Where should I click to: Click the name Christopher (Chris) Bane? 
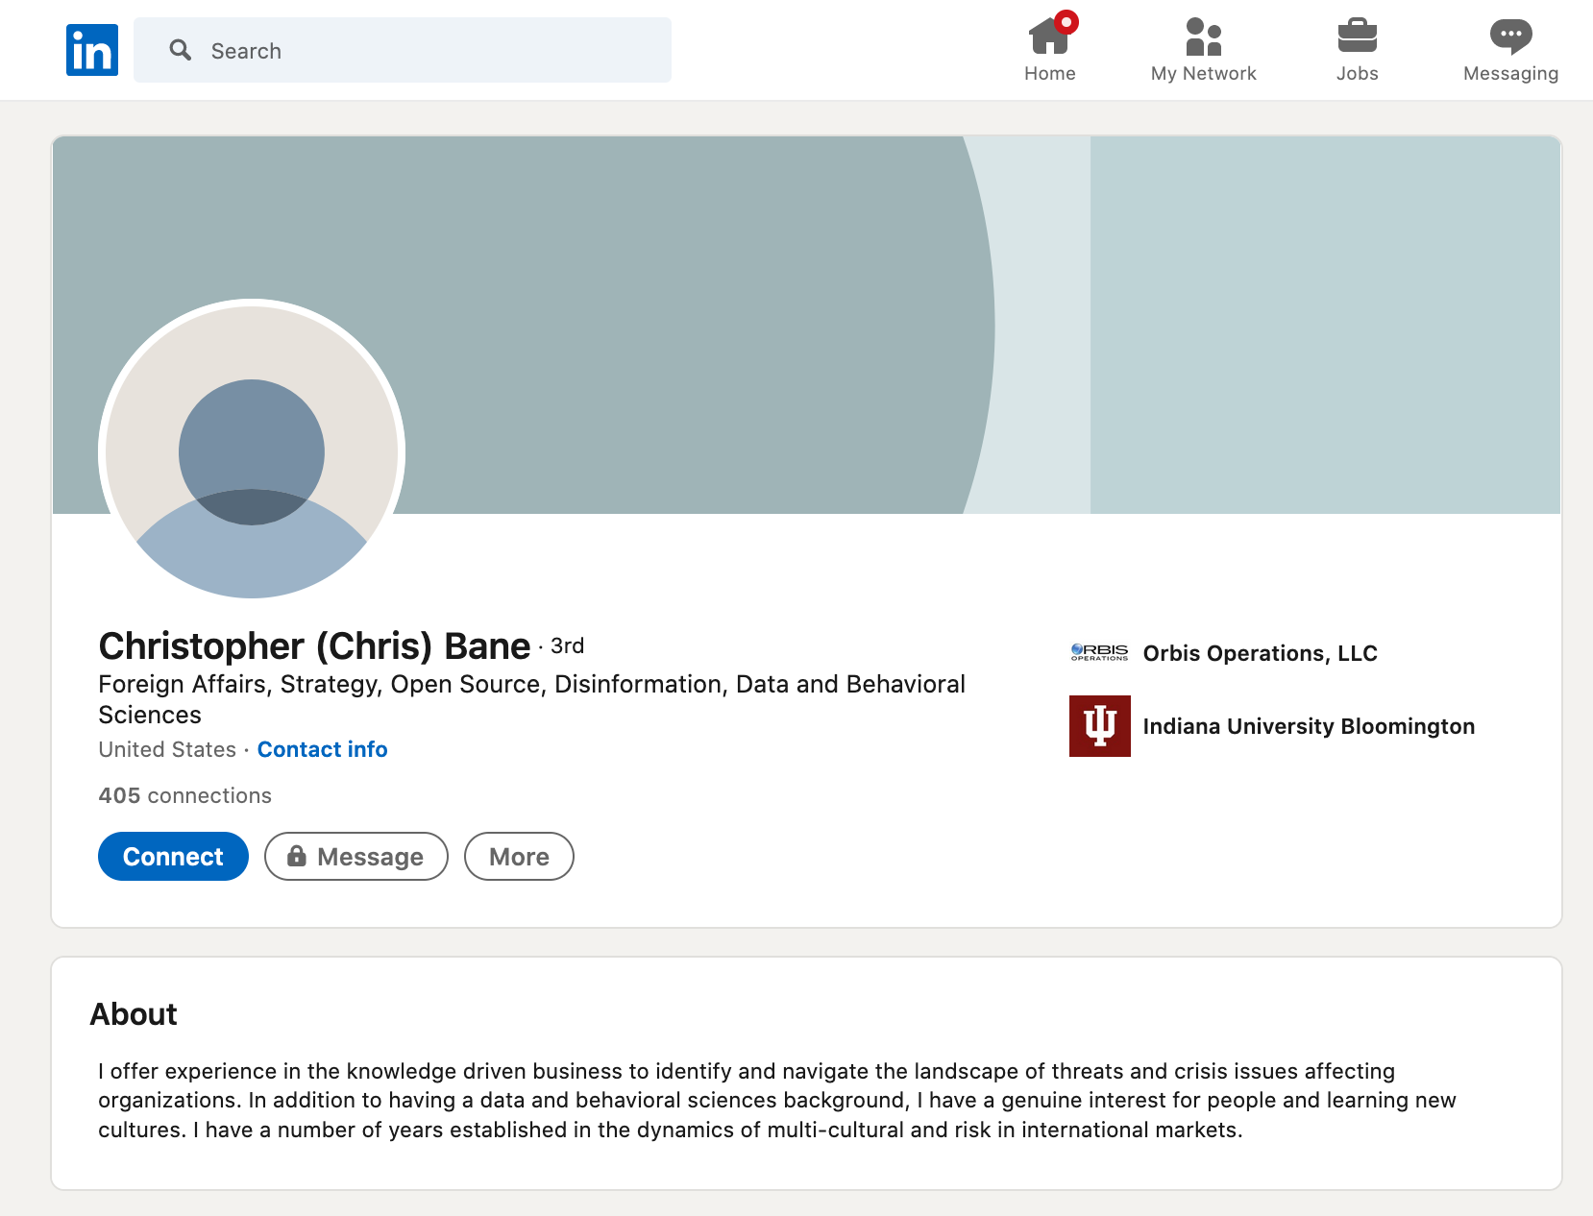point(314,646)
